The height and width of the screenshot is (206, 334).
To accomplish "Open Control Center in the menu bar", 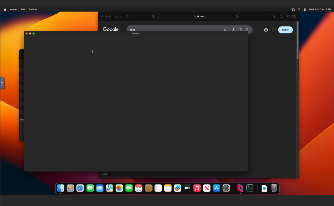I will [305, 9].
